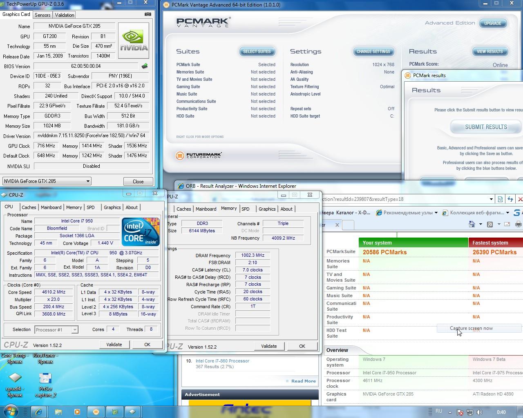Screen dimensions: 523x418
Task: Click PCMark Vantage taskbar button
Action: coord(96,412)
